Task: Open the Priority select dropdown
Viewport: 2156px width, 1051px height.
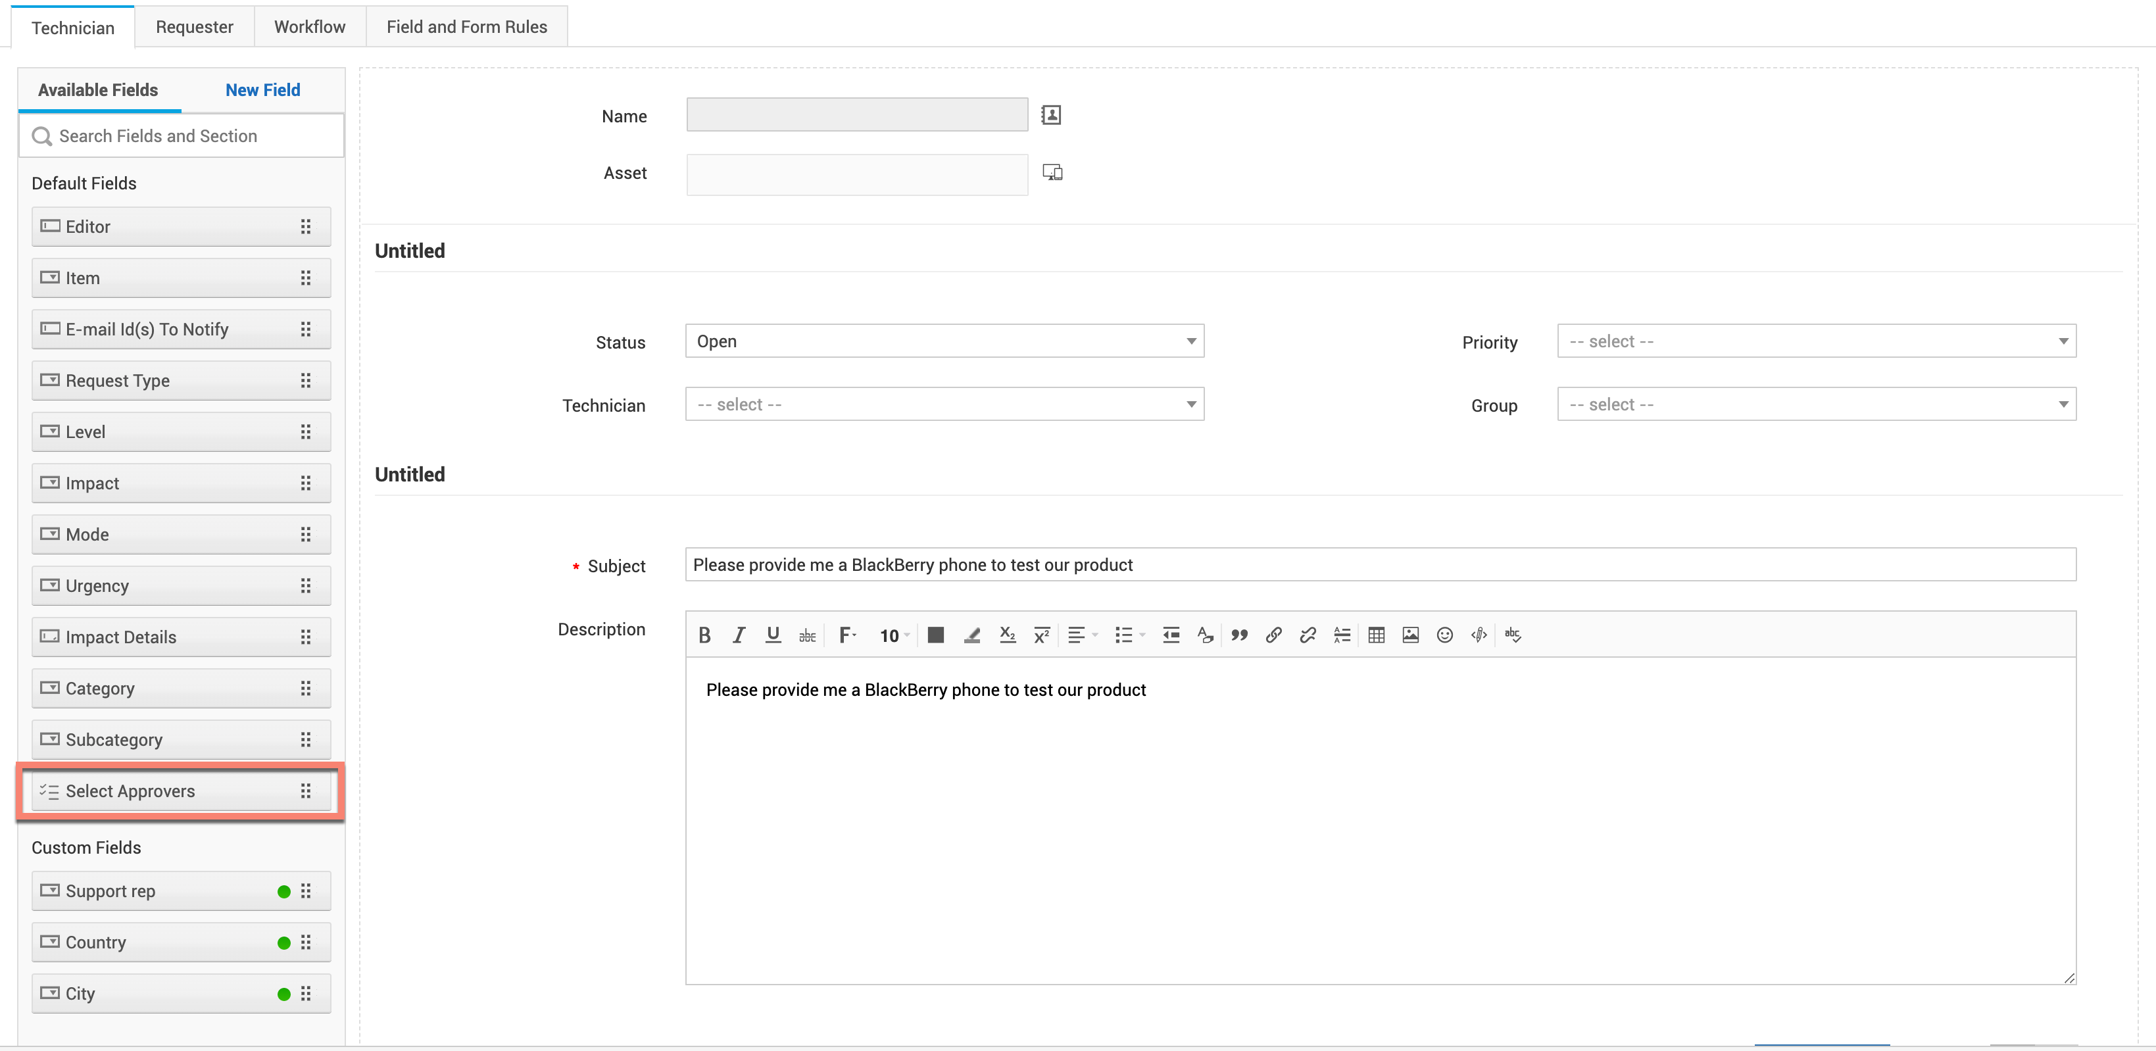Action: [1816, 341]
